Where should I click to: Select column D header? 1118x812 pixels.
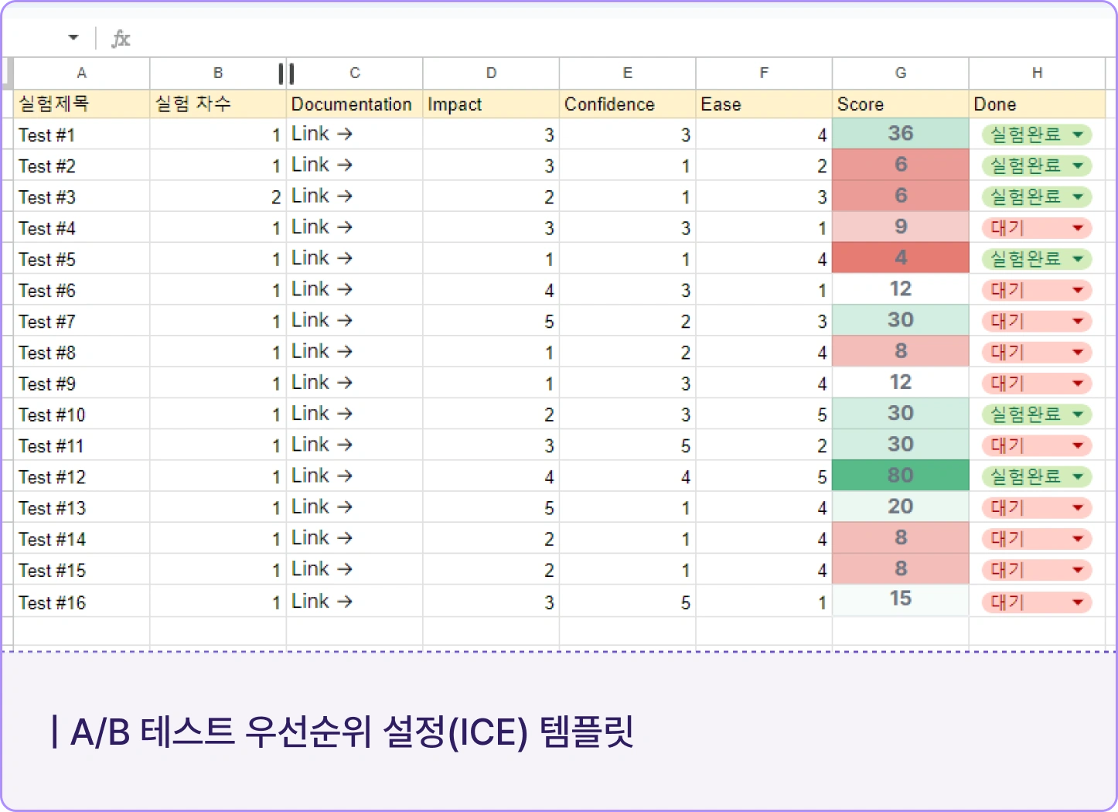491,73
